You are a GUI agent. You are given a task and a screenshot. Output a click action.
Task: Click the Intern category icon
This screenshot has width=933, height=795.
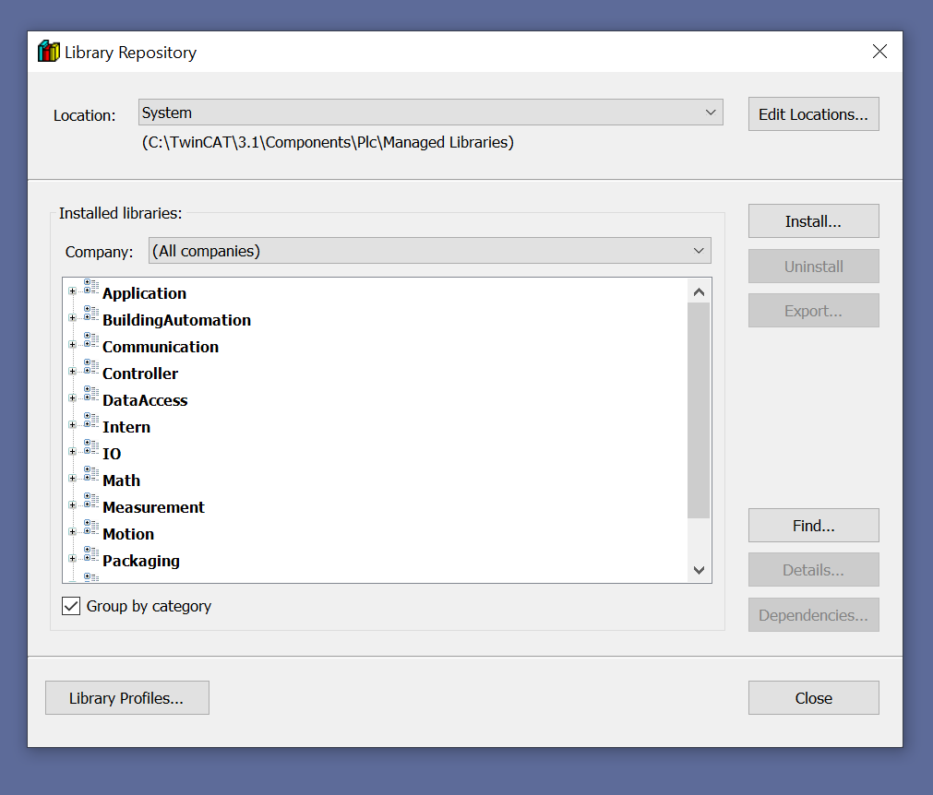[91, 421]
